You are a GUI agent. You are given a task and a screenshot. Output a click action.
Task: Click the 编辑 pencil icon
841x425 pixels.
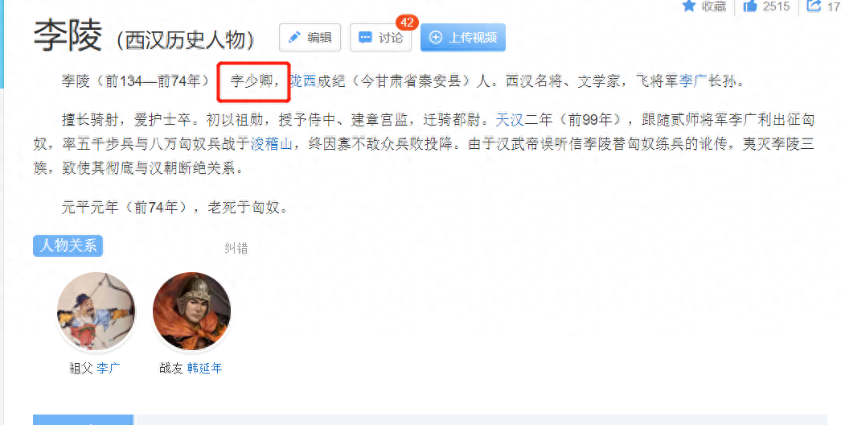coord(294,37)
